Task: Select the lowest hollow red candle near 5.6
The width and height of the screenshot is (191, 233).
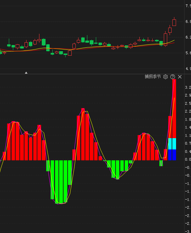Action: tap(70, 53)
